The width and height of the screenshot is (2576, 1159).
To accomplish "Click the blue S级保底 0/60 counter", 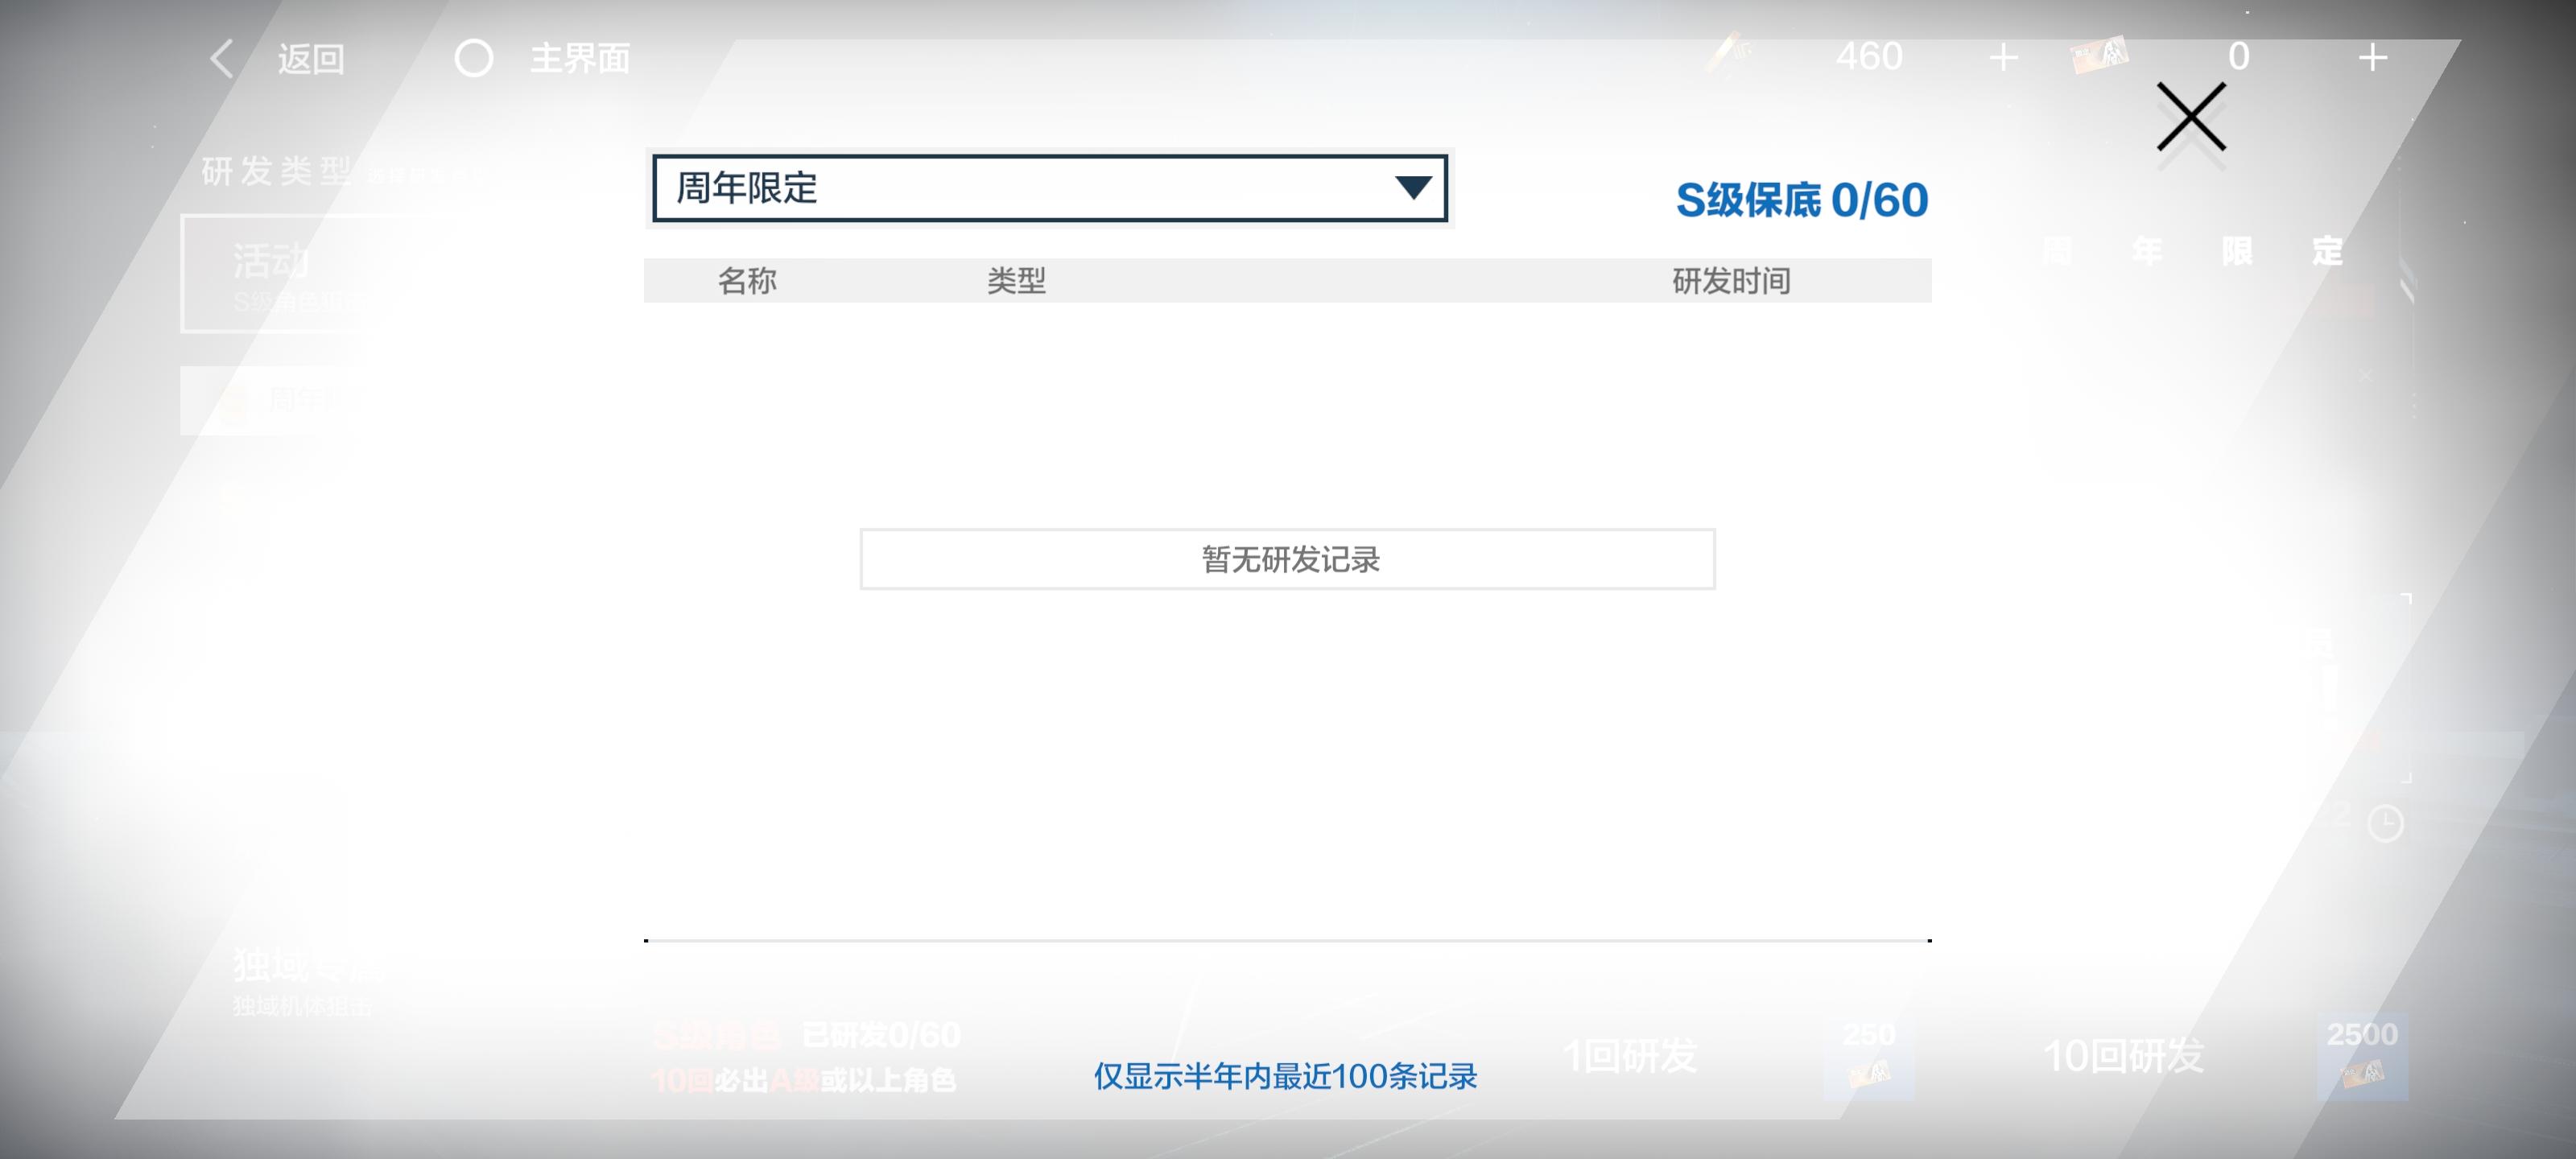I will 1801,200.
